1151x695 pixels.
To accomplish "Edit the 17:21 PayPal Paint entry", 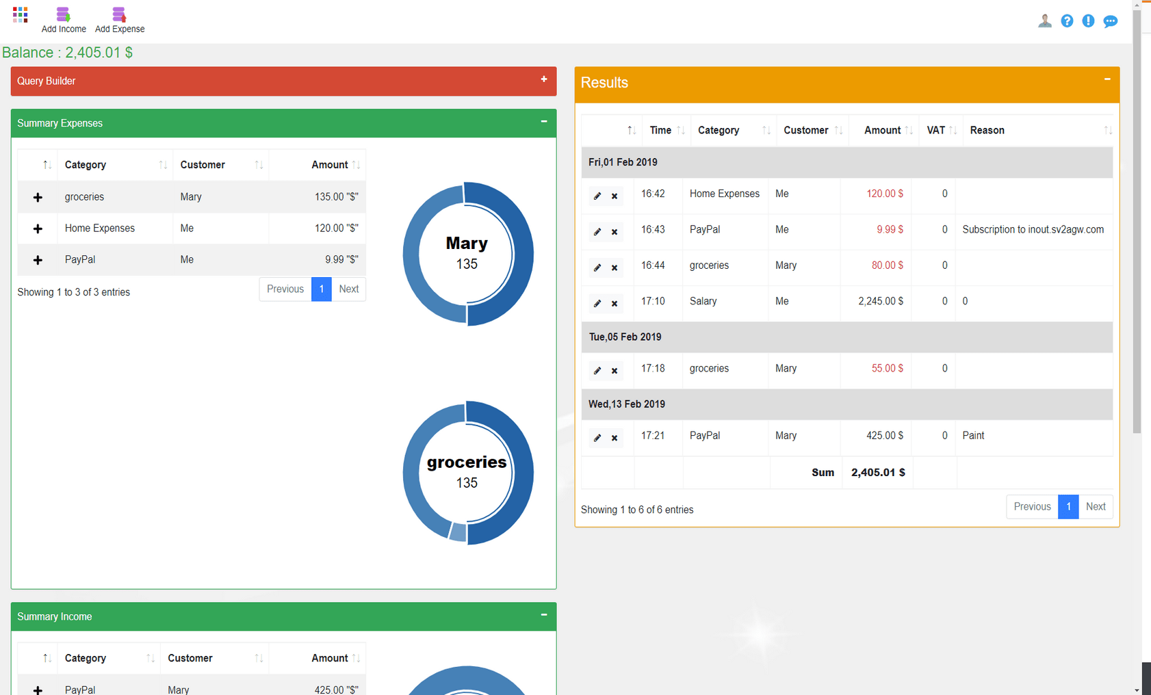I will (597, 438).
